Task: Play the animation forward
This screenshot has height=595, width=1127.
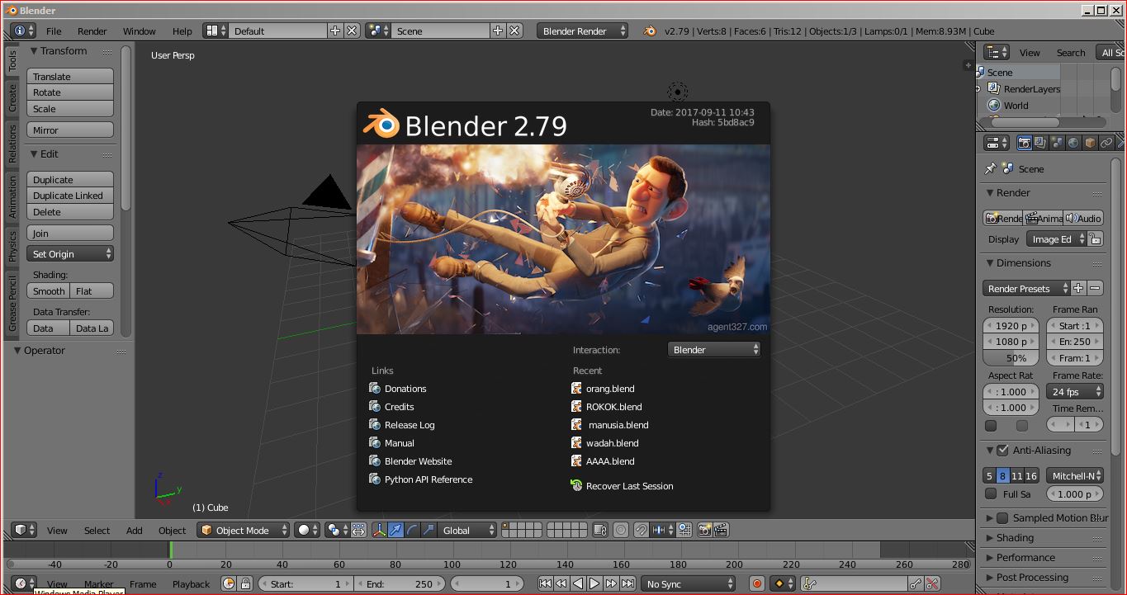Action: [594, 583]
